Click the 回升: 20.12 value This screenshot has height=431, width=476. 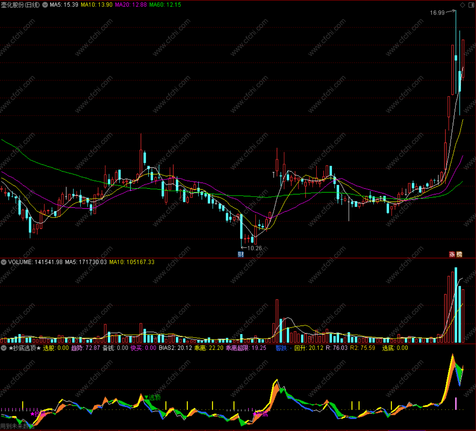pos(309,348)
